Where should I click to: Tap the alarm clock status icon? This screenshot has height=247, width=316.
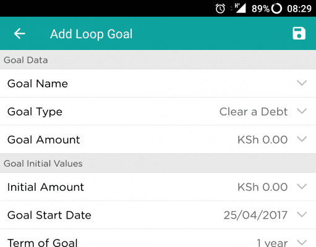220,9
